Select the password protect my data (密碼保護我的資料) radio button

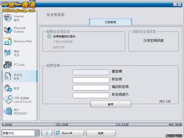coord(49,37)
